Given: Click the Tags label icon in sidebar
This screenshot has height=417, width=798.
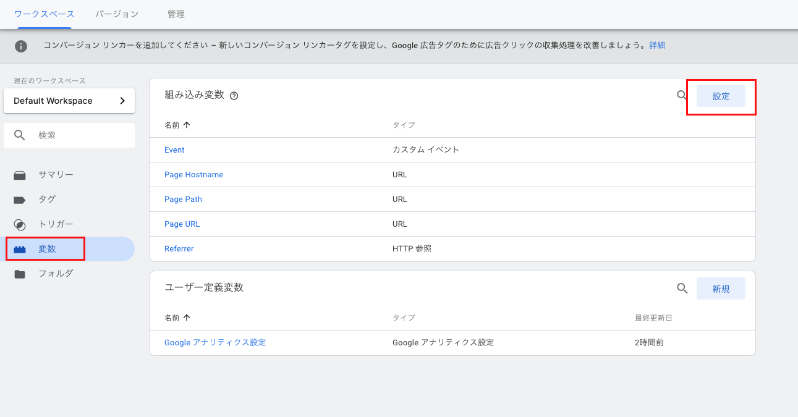Looking at the screenshot, I should [20, 200].
